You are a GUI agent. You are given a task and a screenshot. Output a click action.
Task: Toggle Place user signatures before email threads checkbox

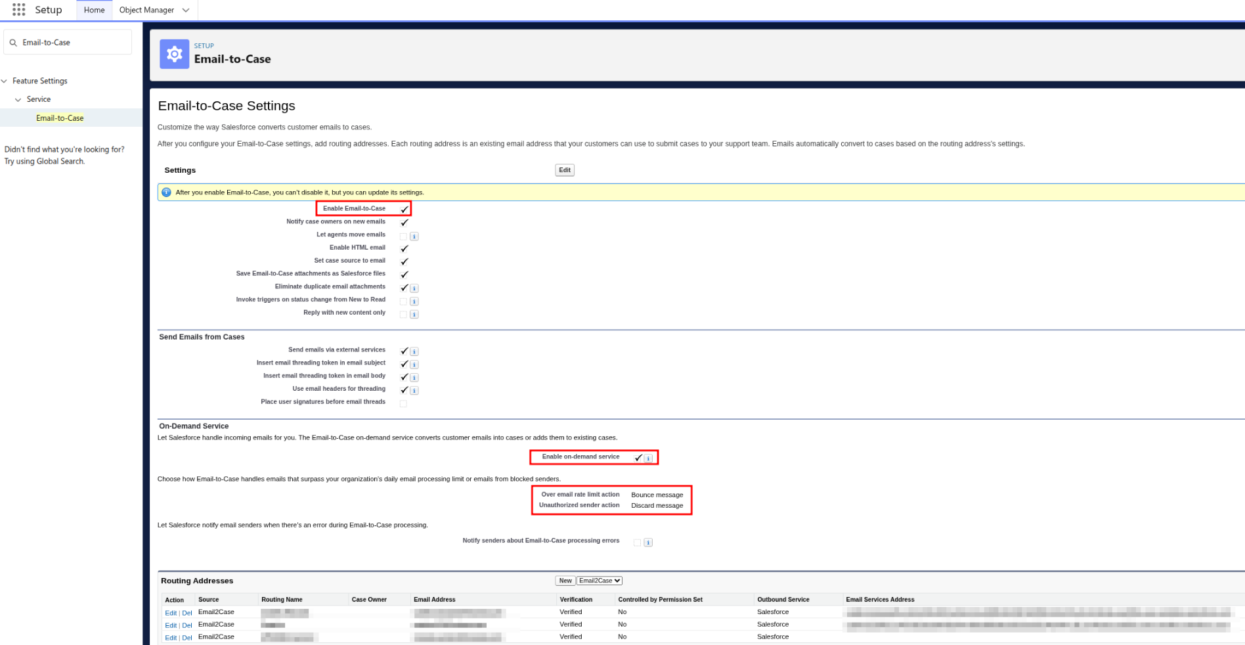(403, 404)
